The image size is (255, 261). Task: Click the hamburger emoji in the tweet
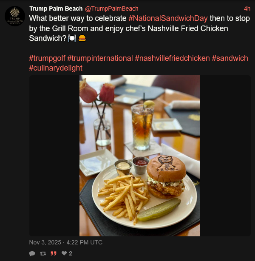pos(82,39)
